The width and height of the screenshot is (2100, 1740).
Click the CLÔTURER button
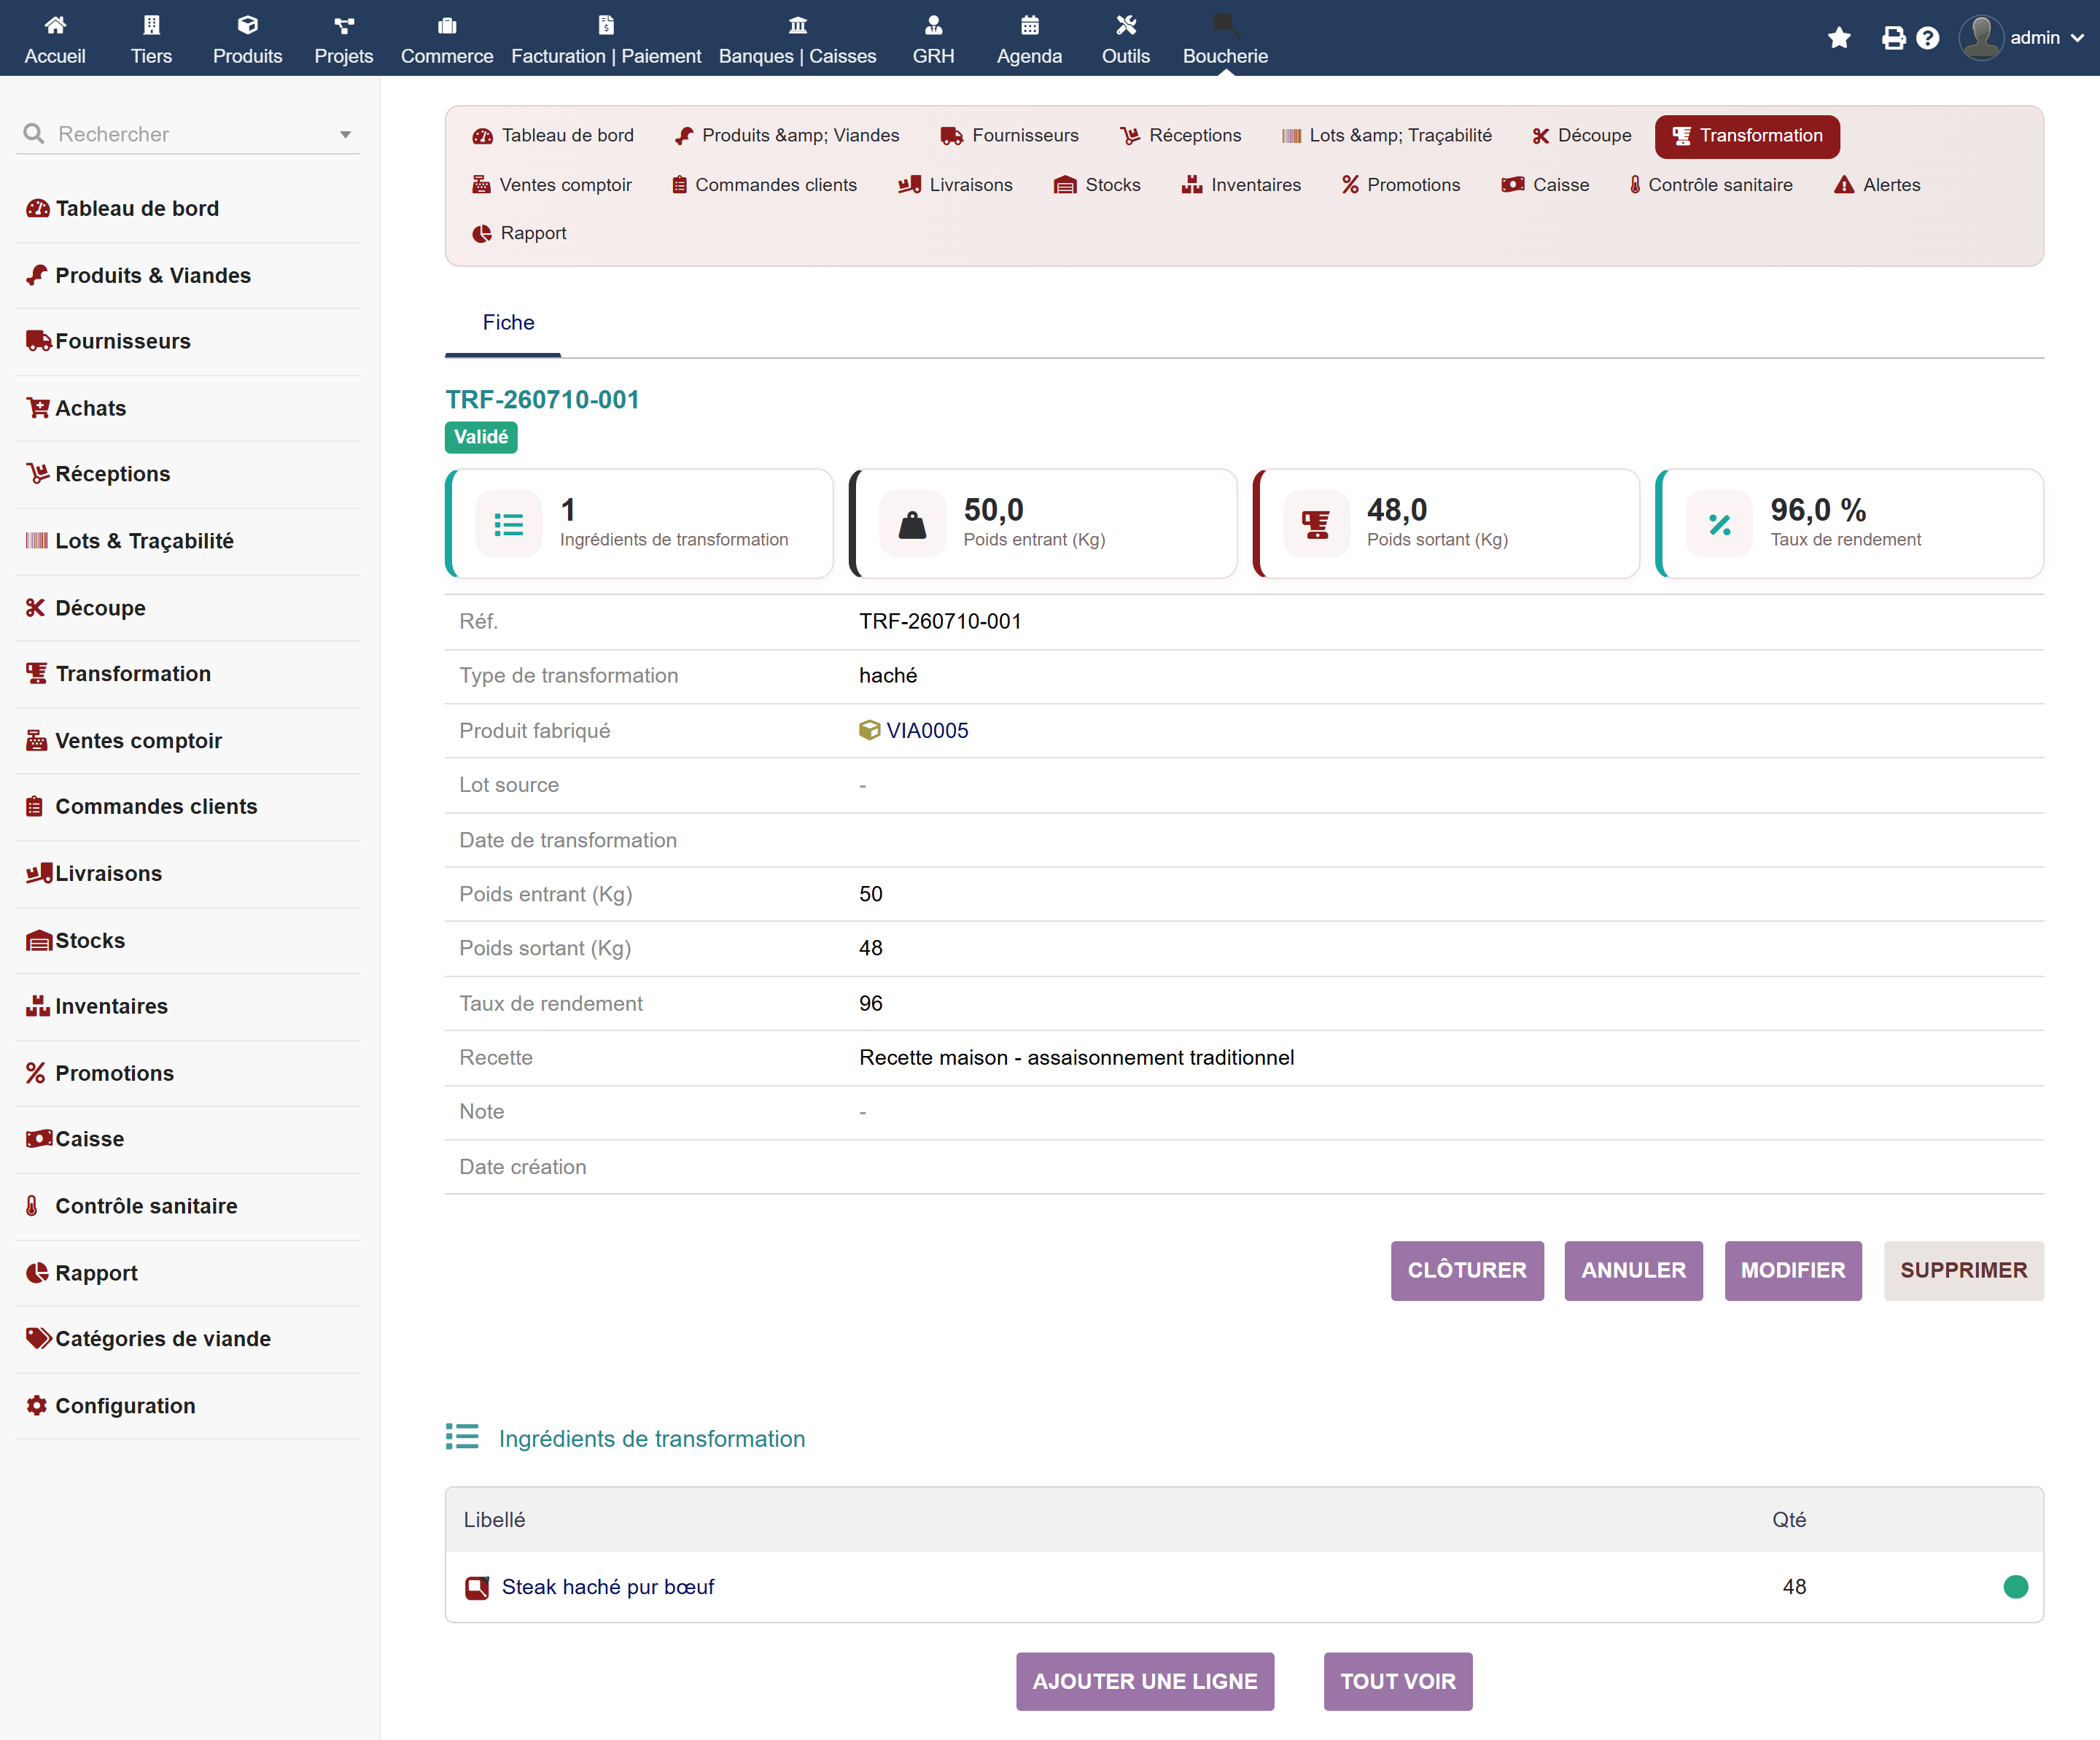point(1467,1270)
